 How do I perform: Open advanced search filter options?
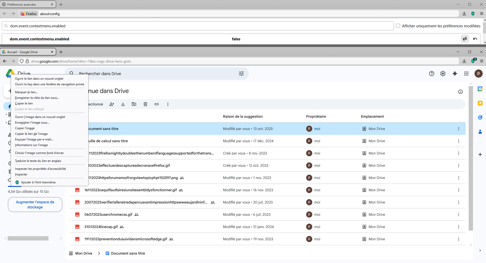pyautogui.click(x=241, y=74)
